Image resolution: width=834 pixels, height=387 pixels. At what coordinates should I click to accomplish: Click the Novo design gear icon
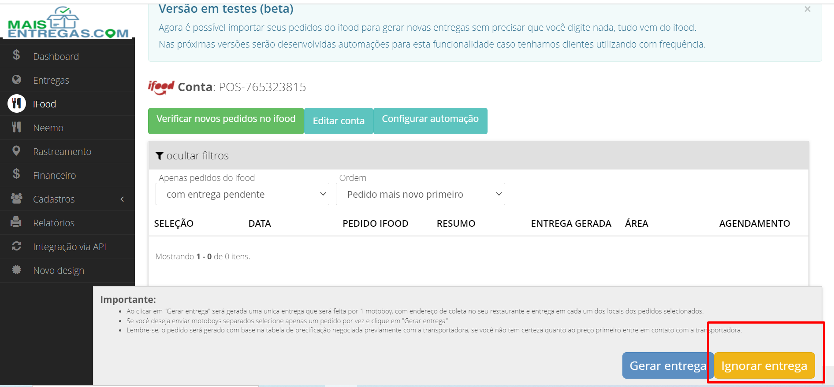click(x=17, y=269)
